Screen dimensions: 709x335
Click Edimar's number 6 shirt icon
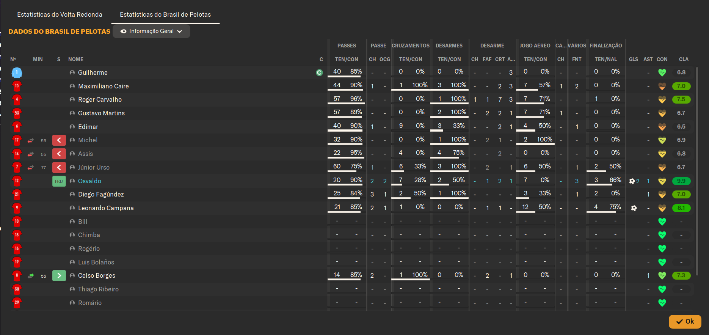coord(17,127)
